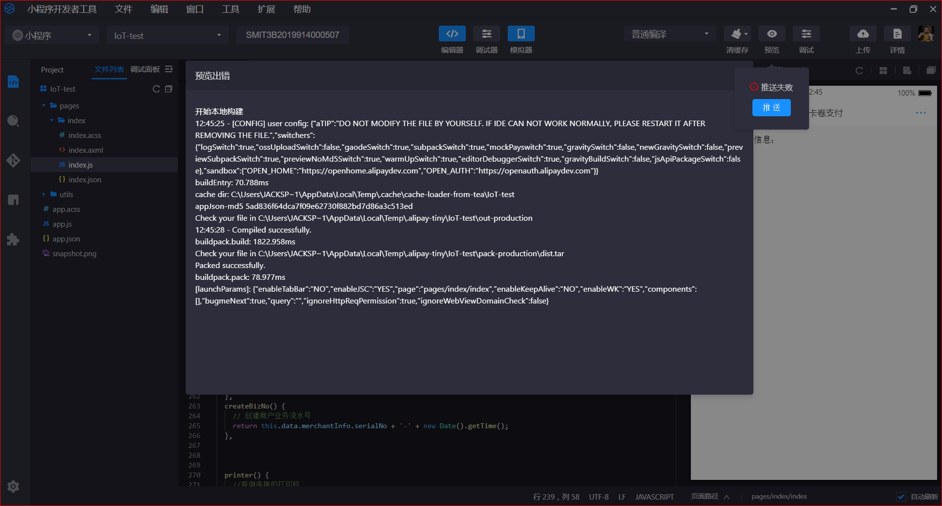Select the IoT-test root project node

click(63, 89)
